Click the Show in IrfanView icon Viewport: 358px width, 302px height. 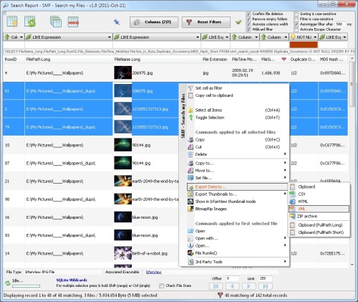[190, 202]
